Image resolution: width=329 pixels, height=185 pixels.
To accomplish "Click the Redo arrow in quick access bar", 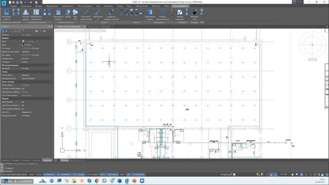I will [31, 2].
